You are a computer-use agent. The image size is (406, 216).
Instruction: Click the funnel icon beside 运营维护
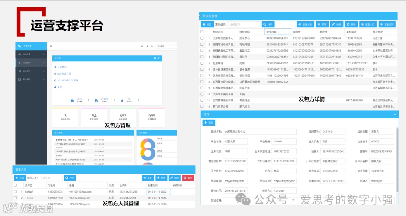coord(20,62)
